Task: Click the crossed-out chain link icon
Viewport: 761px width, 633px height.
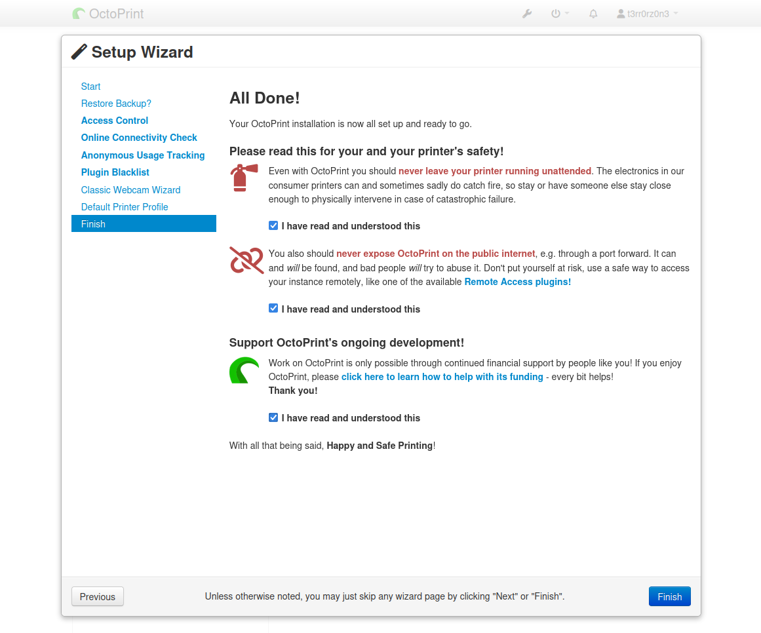Action: tap(246, 260)
